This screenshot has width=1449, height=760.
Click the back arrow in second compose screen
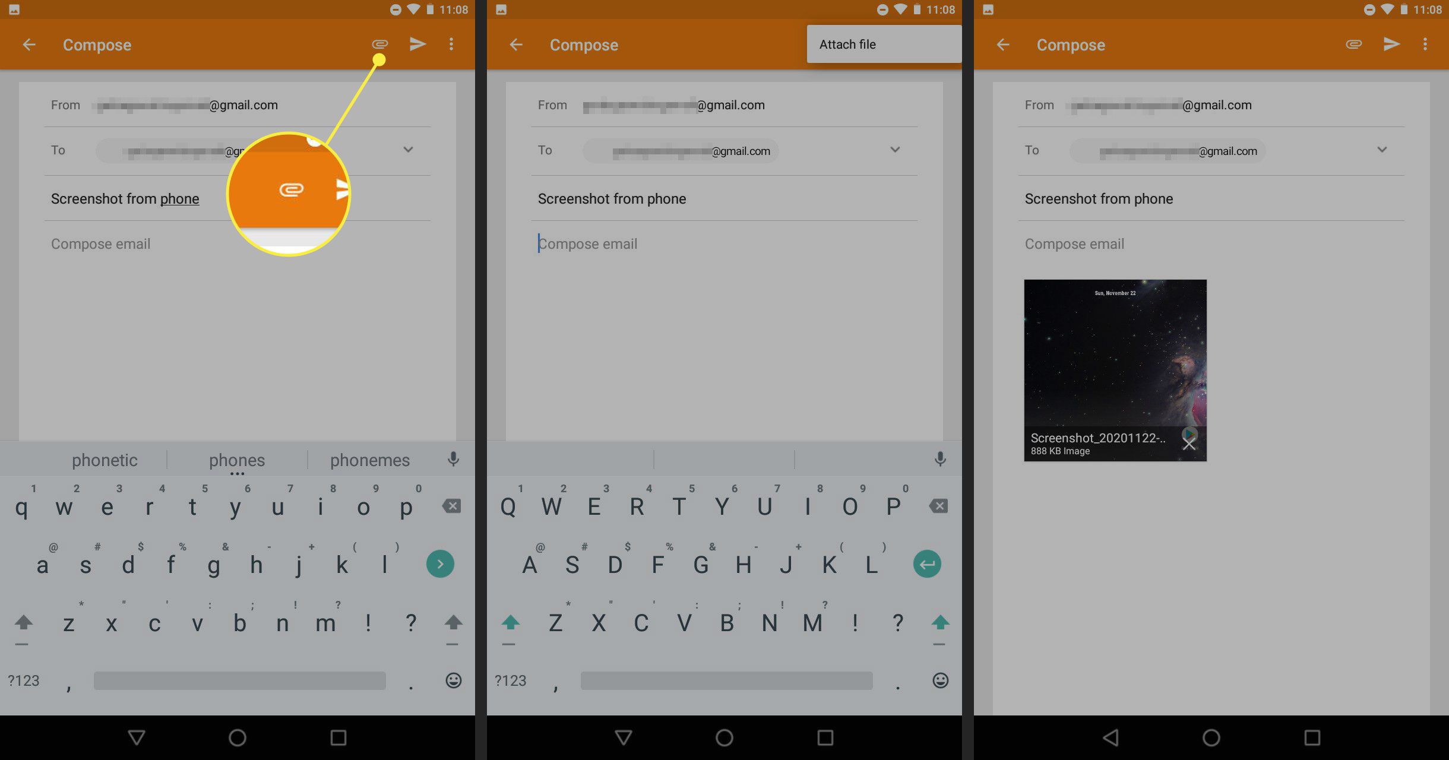pos(515,44)
